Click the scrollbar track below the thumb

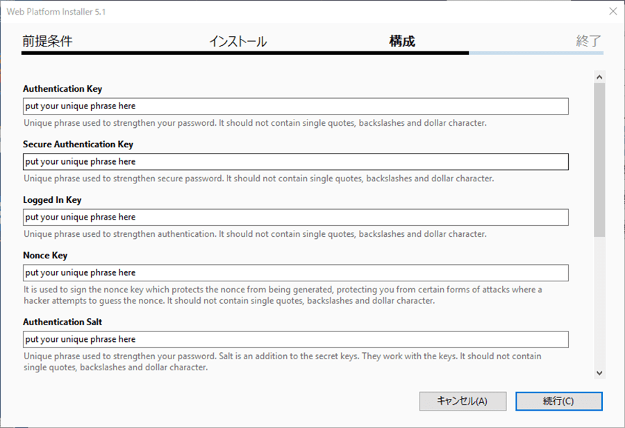[x=599, y=302]
